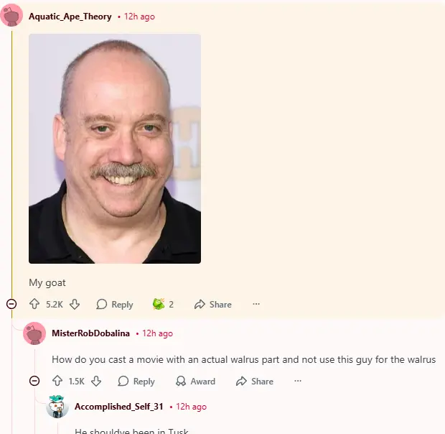445x434 pixels.
Task: Downvote MisterRobDobalina's comment
Action: (96, 381)
